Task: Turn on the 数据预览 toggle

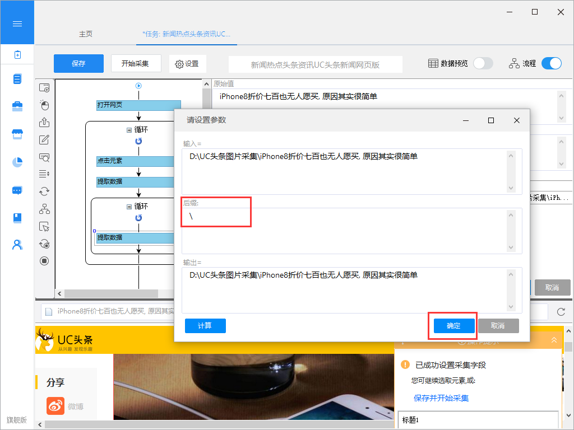Action: [x=483, y=63]
